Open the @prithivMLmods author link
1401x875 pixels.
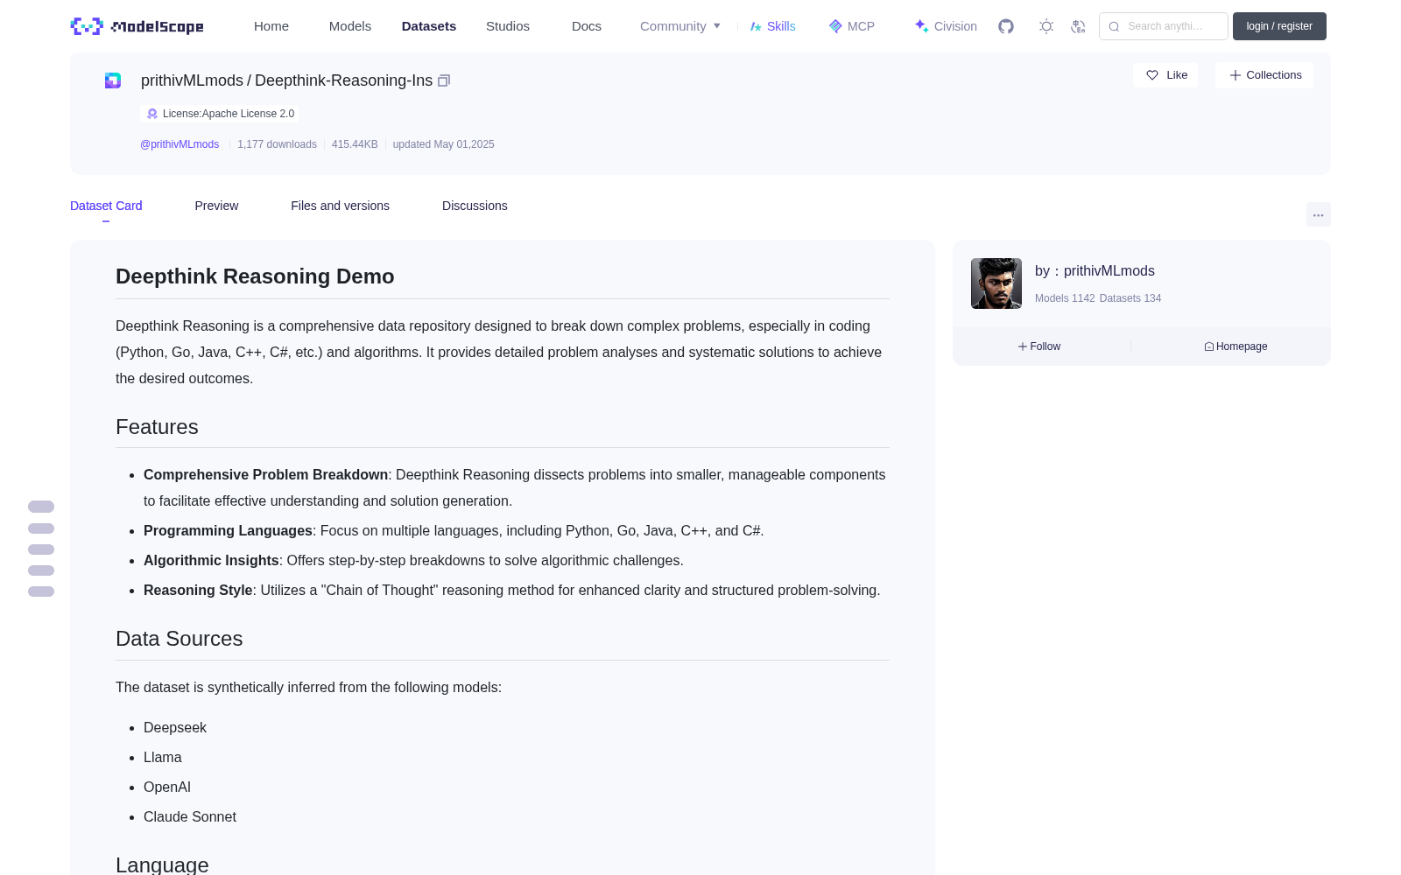coord(180,144)
